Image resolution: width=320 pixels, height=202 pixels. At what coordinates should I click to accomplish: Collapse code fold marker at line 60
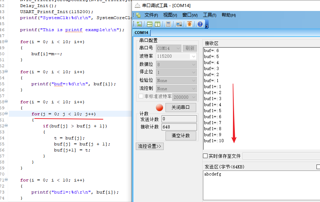[6, 114]
